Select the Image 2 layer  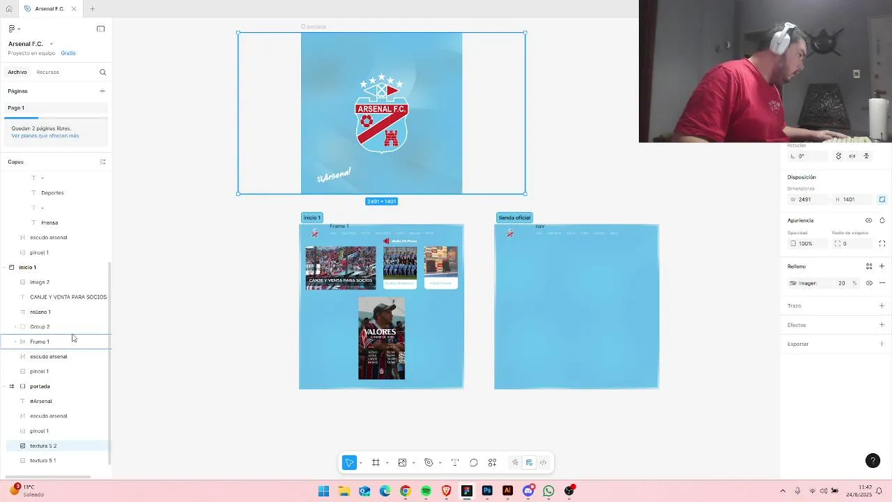pyautogui.click(x=40, y=282)
